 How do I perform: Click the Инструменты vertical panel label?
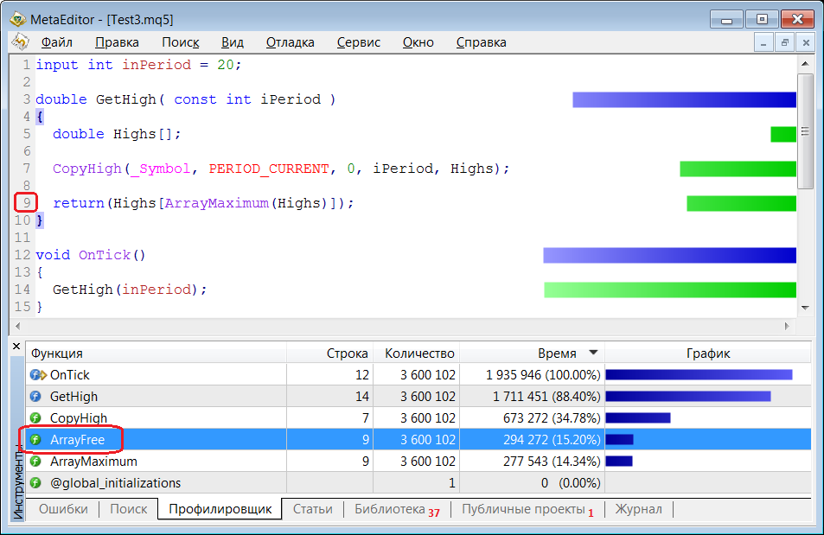[17, 483]
